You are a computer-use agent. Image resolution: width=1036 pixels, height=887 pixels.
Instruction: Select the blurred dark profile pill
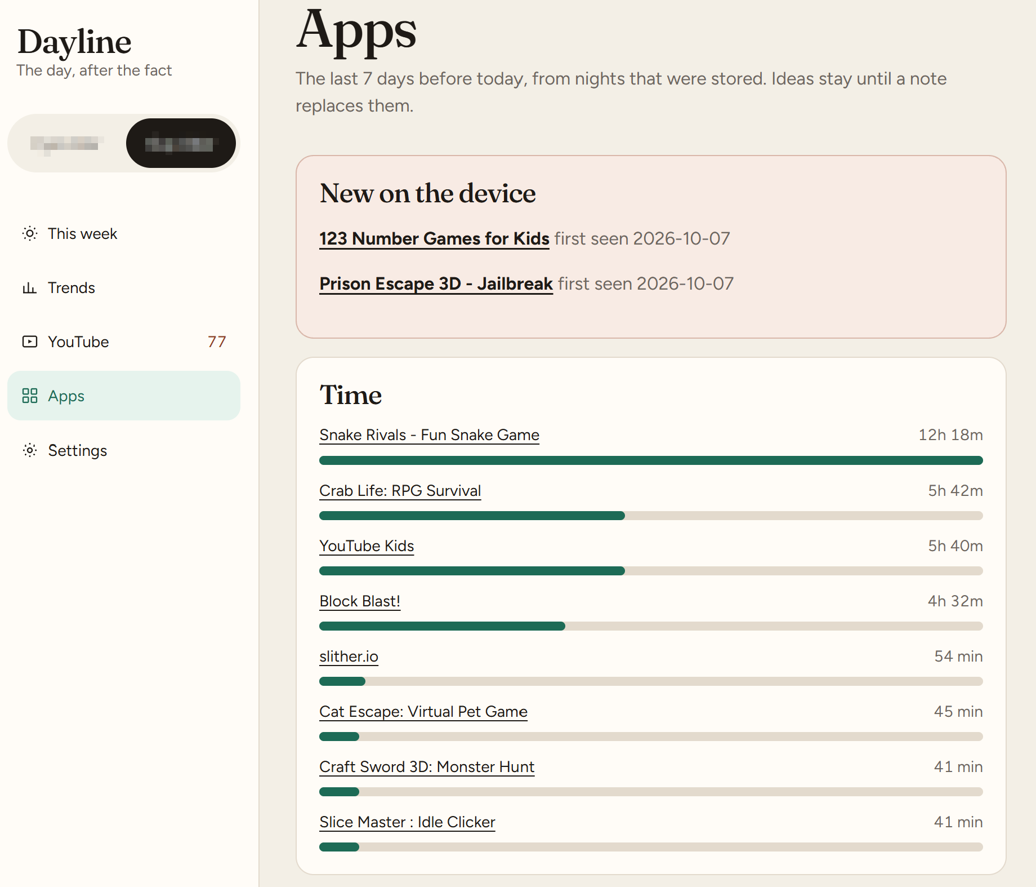coord(181,143)
